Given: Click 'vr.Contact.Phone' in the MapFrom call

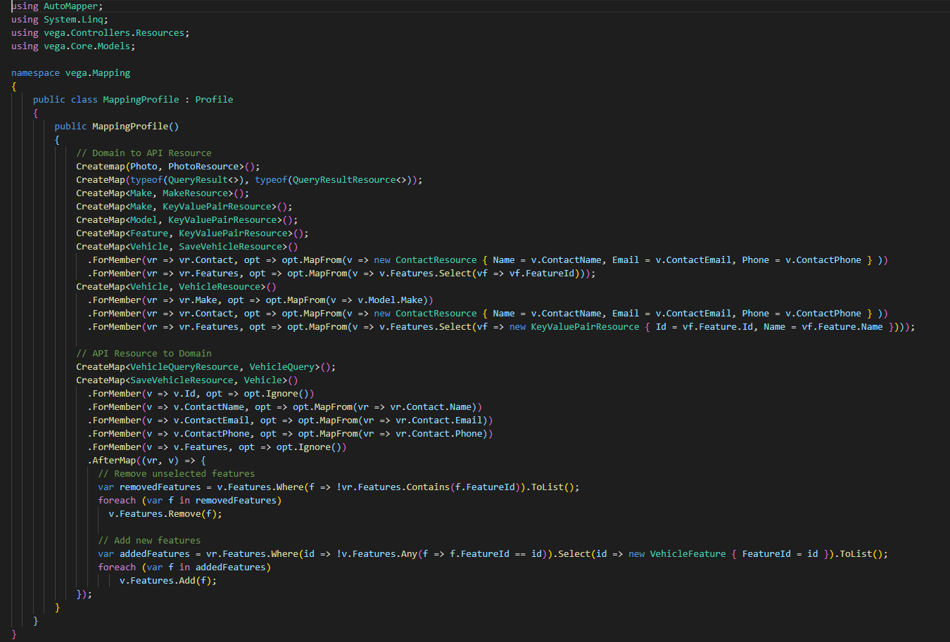Looking at the screenshot, I should click(x=439, y=434).
